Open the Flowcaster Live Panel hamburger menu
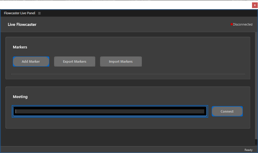Screen dimensions: 258x153 39,13
